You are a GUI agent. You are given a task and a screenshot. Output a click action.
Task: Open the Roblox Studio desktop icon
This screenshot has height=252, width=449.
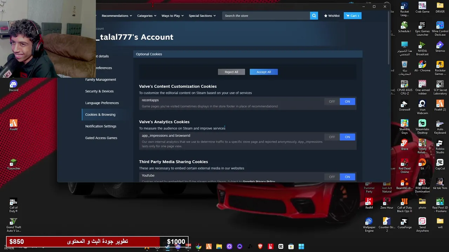click(440, 147)
